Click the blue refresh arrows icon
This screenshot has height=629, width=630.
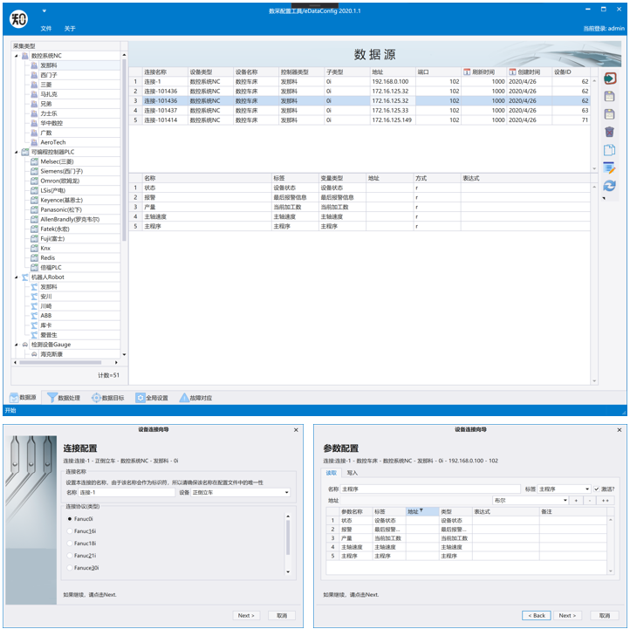[609, 186]
